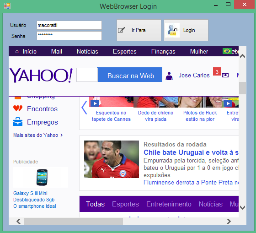Click the Resultados da rodada heading

click(x=175, y=144)
